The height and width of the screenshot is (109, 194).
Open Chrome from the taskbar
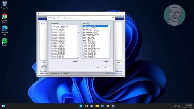point(108,106)
